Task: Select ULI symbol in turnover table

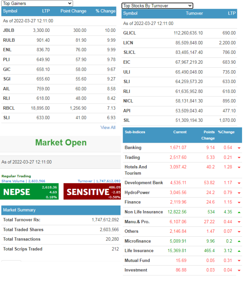Action: click(x=127, y=72)
